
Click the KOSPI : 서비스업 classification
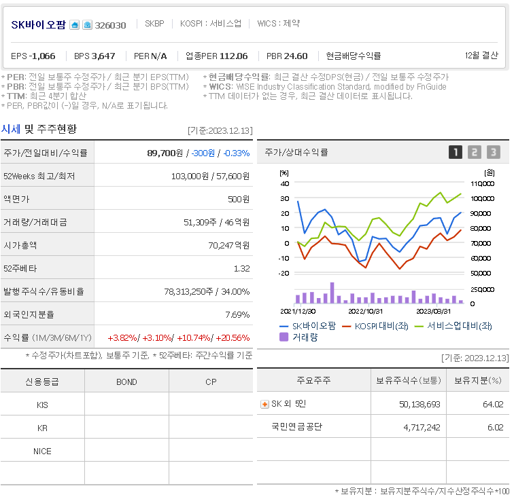pos(211,24)
